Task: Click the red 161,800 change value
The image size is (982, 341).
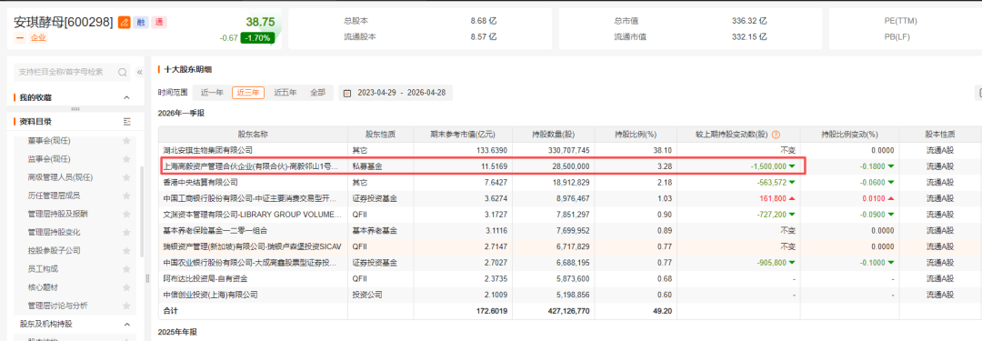Action: tap(772, 199)
